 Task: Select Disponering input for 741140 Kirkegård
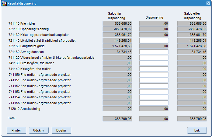pos(154,69)
